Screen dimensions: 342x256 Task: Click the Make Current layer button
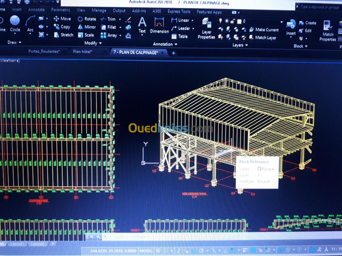click(264, 30)
